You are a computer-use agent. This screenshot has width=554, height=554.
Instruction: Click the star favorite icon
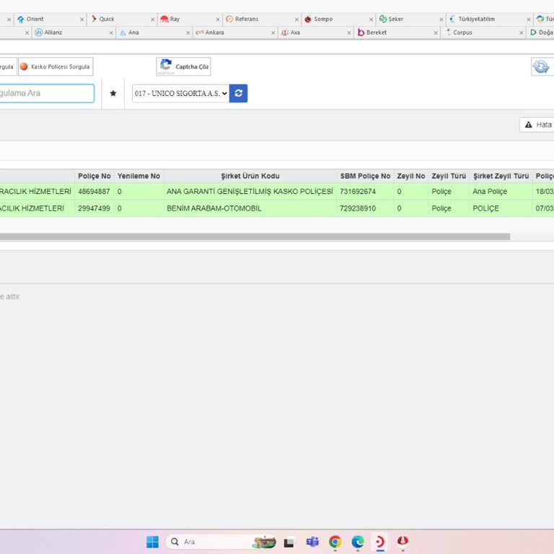click(x=113, y=93)
